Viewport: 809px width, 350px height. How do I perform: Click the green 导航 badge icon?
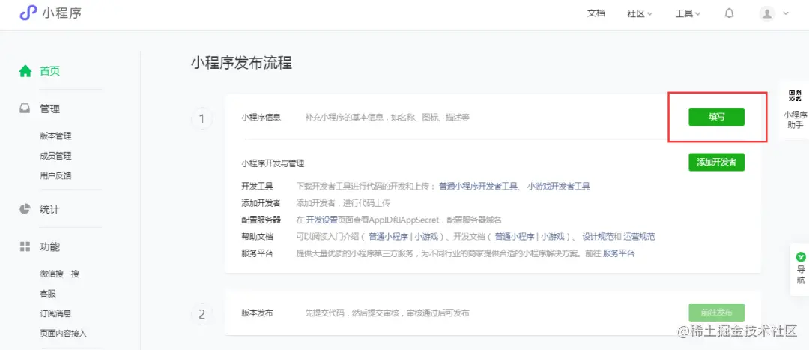tap(801, 256)
